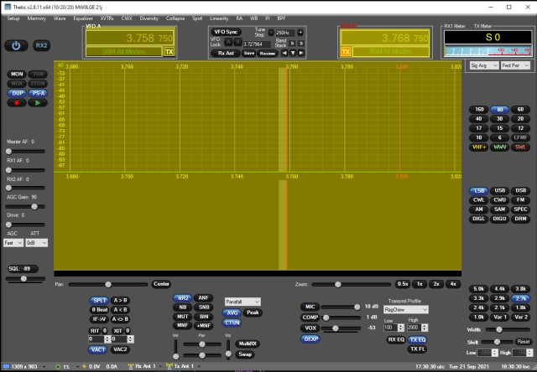
Task: Click VFO A TX indicator
Action: pyautogui.click(x=169, y=52)
